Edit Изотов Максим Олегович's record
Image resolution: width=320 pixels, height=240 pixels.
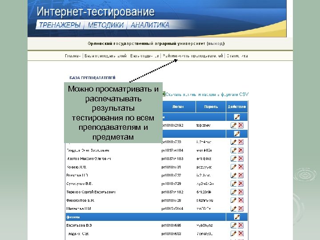pos(234,159)
